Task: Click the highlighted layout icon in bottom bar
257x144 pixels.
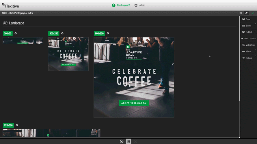Action: pyautogui.click(x=128, y=141)
